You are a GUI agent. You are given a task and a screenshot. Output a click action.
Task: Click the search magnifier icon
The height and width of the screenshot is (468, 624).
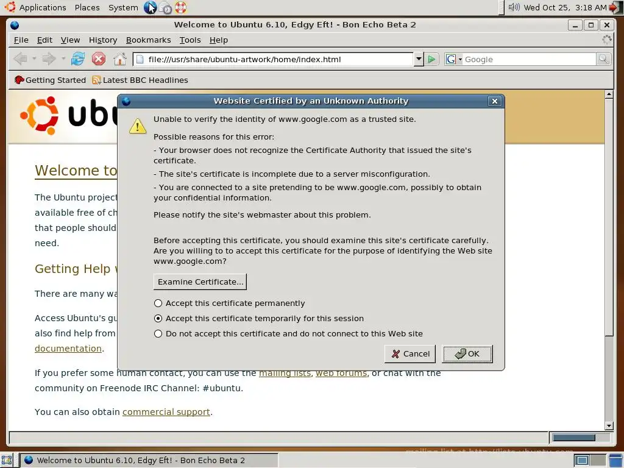[603, 59]
